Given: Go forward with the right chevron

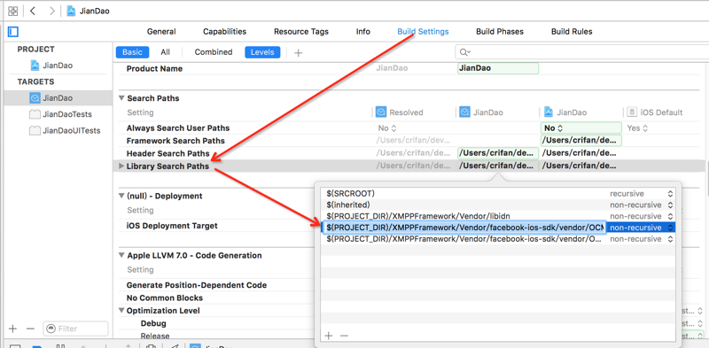Looking at the screenshot, I should 52,12.
